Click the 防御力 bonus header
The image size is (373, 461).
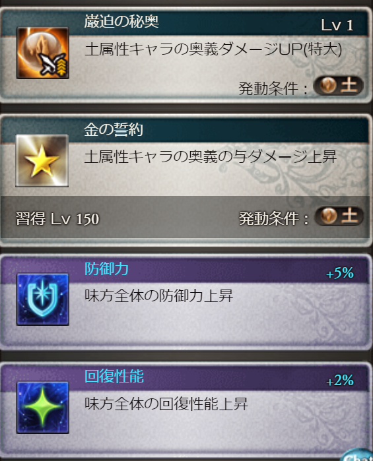point(106,268)
